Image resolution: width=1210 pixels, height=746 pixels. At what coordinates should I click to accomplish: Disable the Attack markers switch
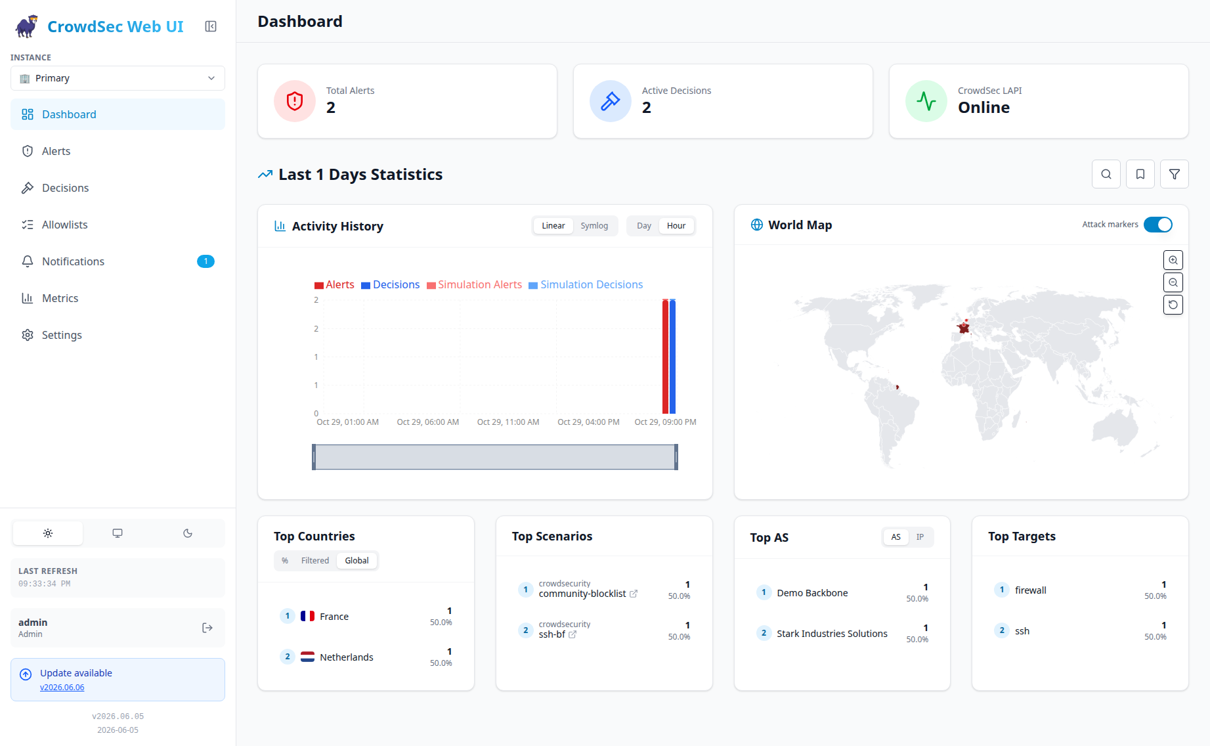1158,225
